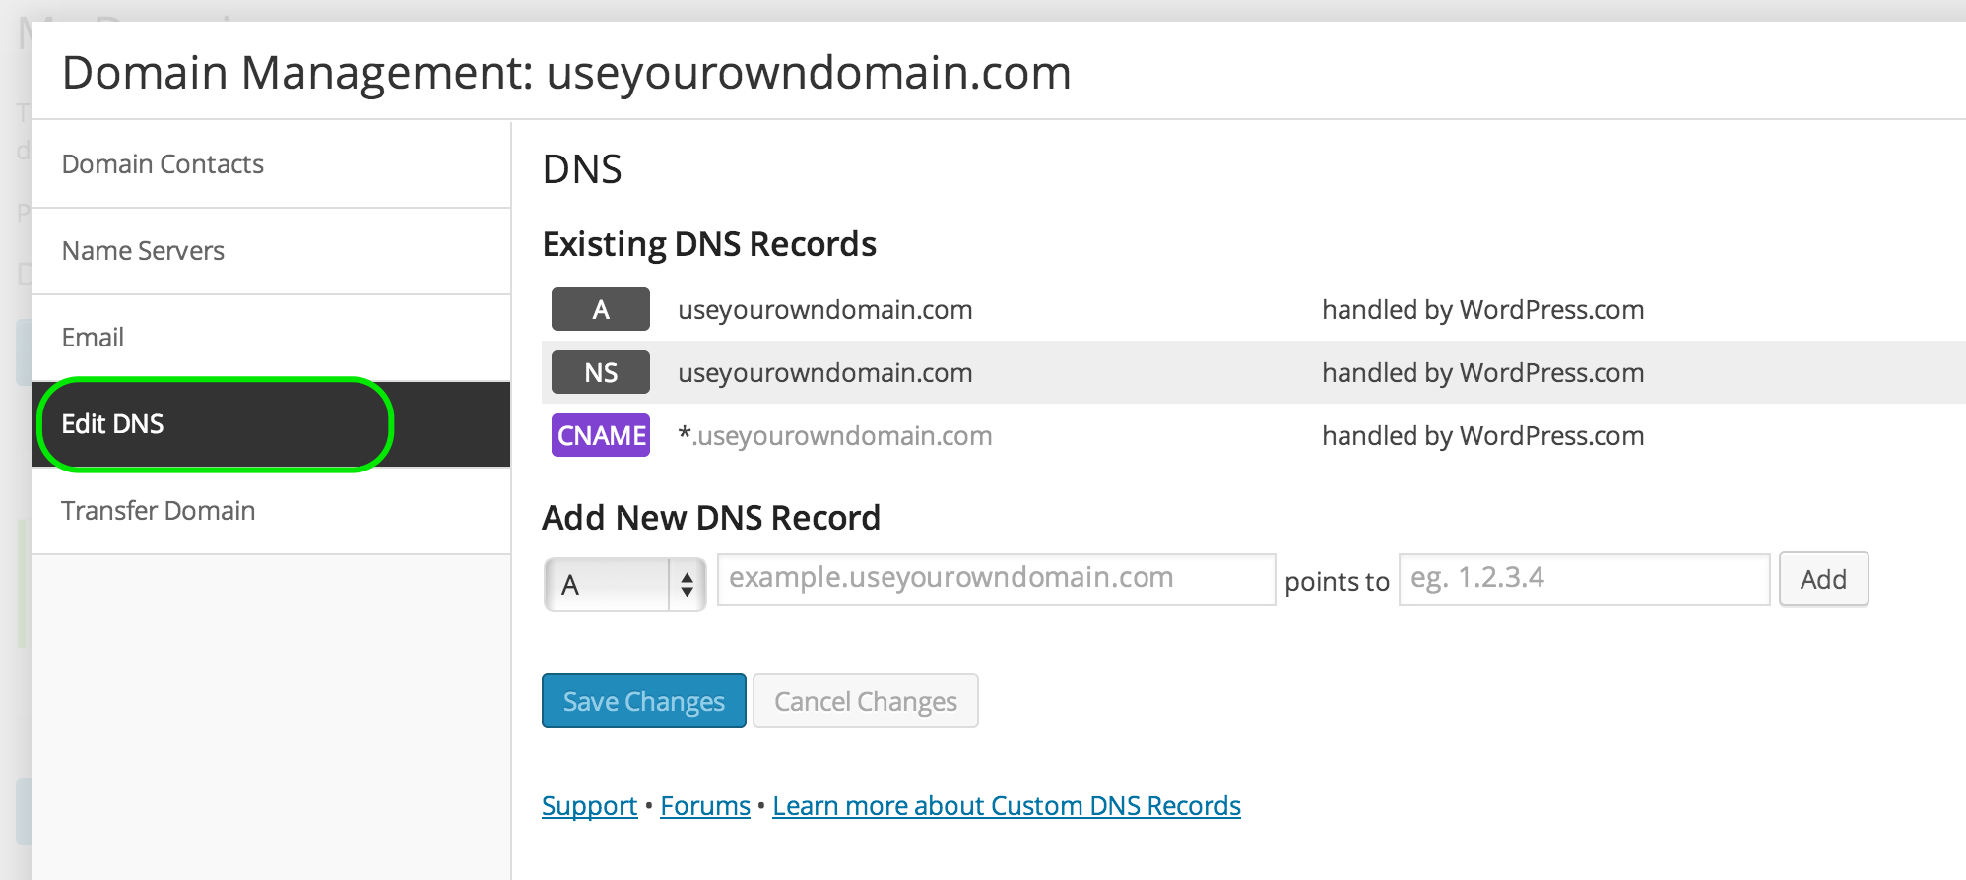This screenshot has height=880, width=1966.
Task: Visit the Forums link
Action: (x=704, y=805)
